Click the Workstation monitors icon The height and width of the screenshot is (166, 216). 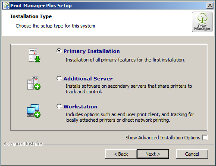(34, 111)
